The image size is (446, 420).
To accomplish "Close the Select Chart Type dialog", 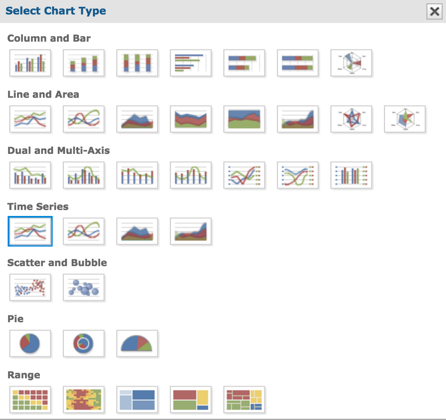I will click(x=435, y=11).
